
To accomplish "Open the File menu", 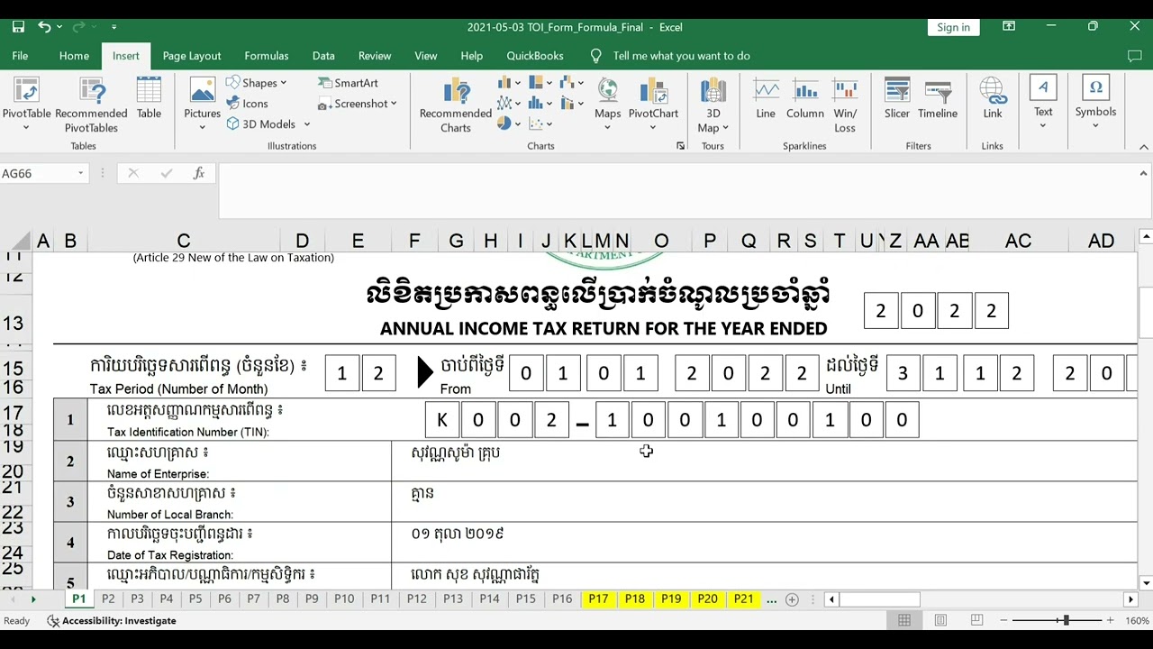I will click(x=20, y=56).
